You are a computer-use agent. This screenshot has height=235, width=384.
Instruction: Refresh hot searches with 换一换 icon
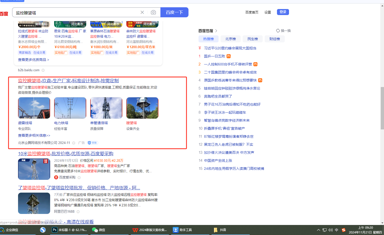278,31
